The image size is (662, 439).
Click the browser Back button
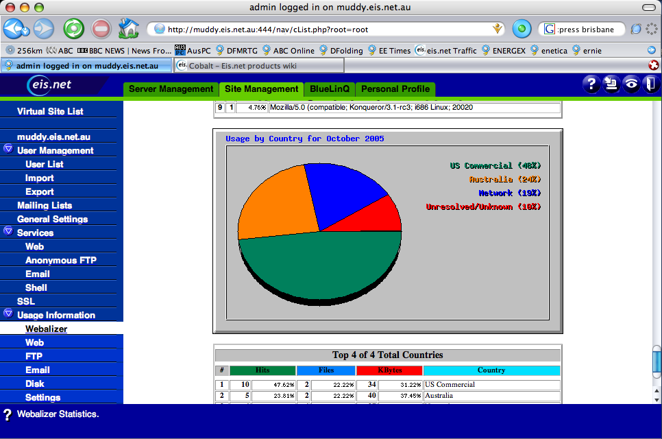[16, 29]
